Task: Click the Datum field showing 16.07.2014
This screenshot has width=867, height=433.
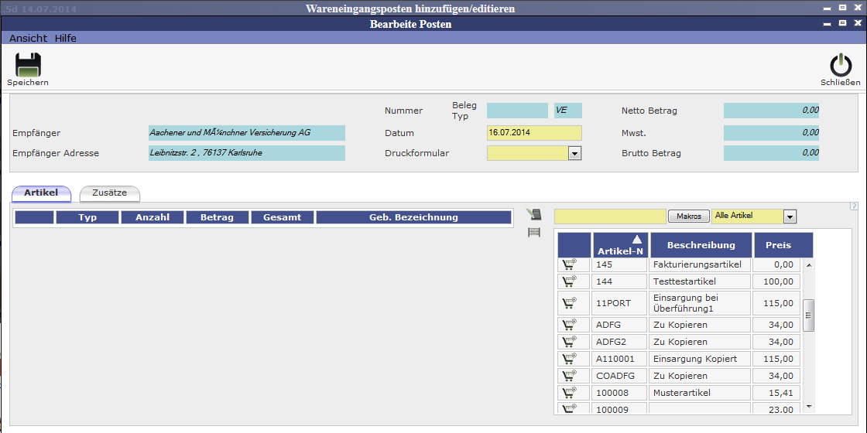Action: click(x=533, y=133)
